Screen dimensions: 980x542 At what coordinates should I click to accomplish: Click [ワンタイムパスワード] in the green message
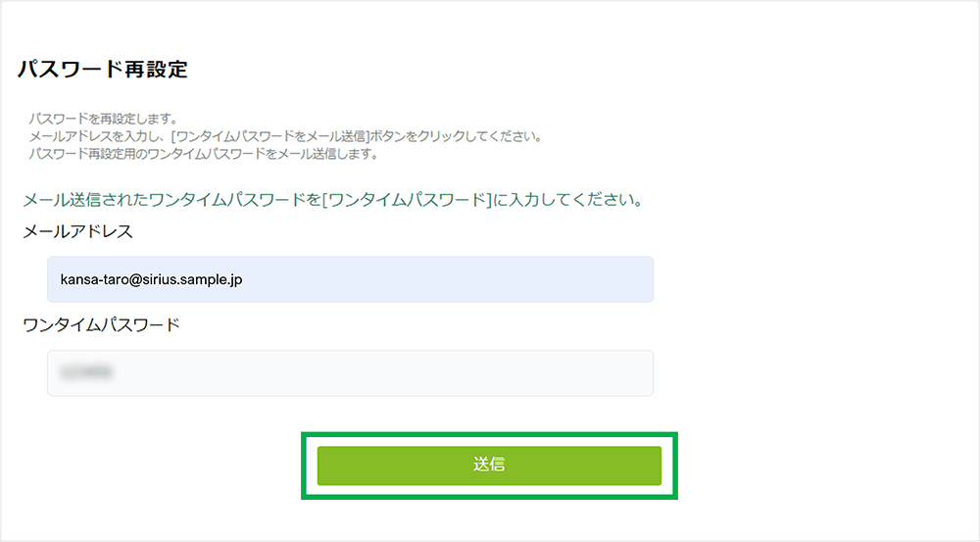pyautogui.click(x=407, y=201)
